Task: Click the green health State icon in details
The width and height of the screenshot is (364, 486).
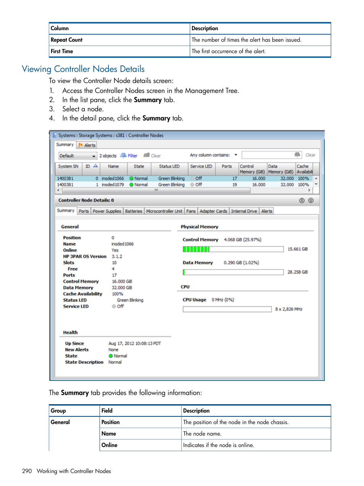Action: tap(111, 356)
